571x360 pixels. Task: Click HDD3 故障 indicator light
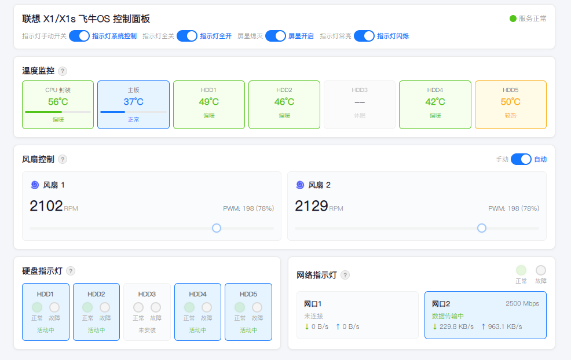click(156, 307)
